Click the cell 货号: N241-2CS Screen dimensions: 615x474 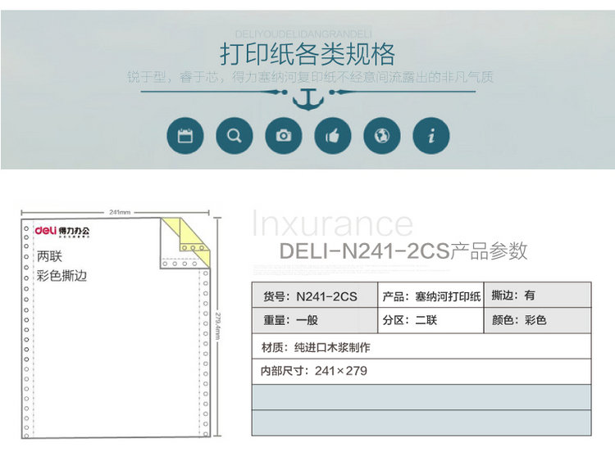pyautogui.click(x=315, y=295)
